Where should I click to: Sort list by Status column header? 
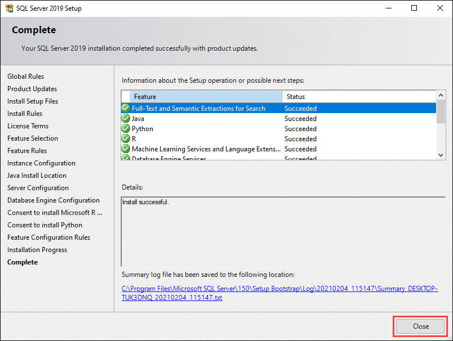click(359, 97)
